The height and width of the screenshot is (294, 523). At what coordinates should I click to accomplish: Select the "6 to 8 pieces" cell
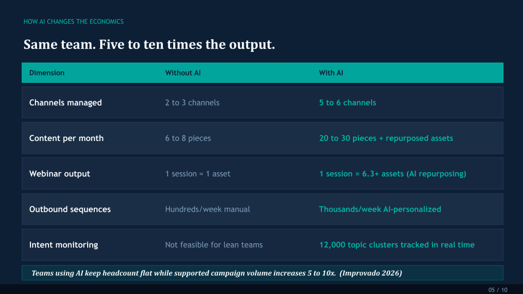[x=188, y=138]
